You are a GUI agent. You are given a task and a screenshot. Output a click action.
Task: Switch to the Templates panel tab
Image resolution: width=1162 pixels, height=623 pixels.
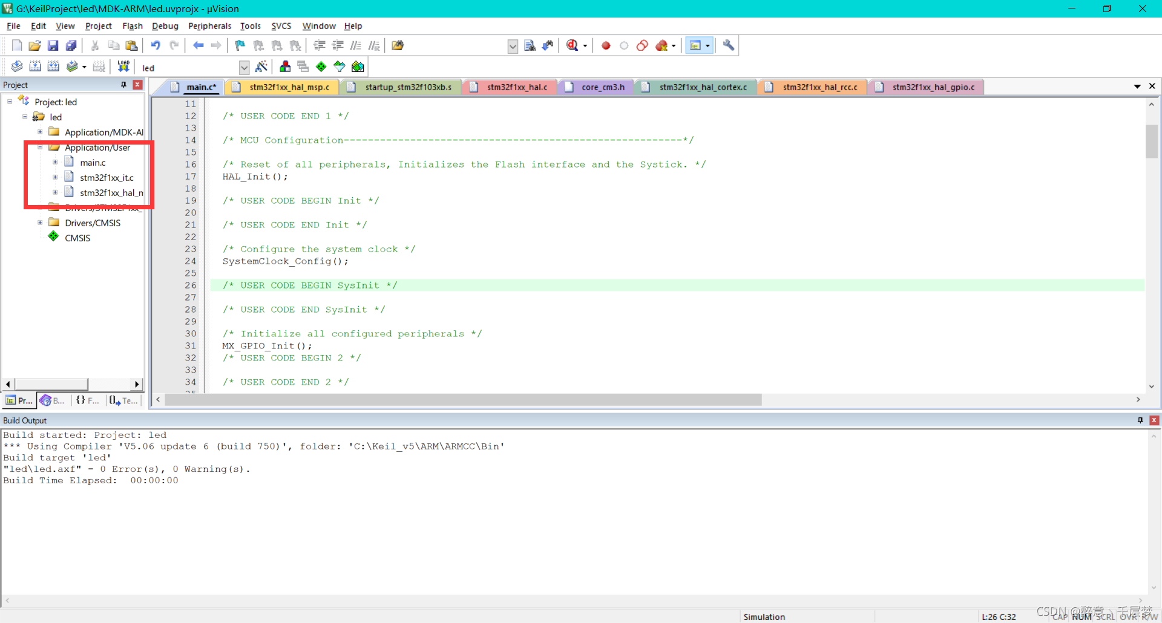tap(123, 400)
